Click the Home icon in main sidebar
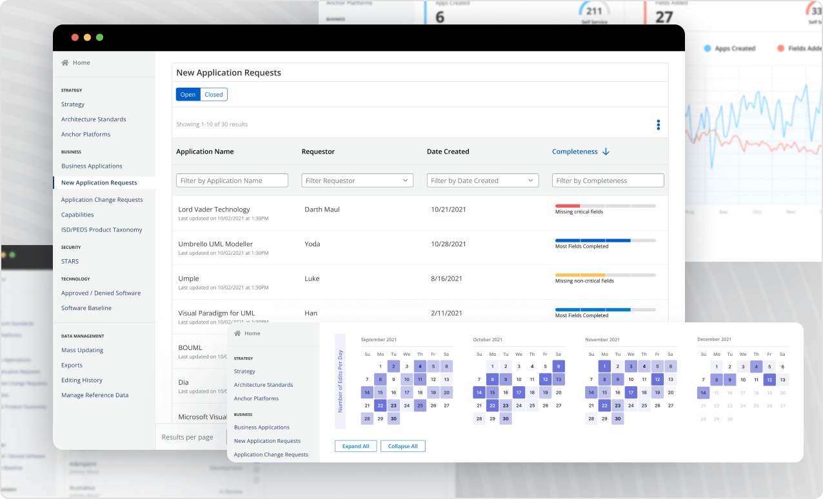Screen dimensions: 823x499 point(65,63)
